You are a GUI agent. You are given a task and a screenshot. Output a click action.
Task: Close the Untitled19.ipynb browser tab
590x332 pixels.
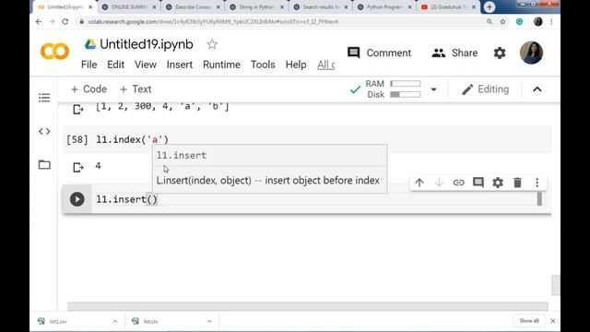(x=90, y=6)
